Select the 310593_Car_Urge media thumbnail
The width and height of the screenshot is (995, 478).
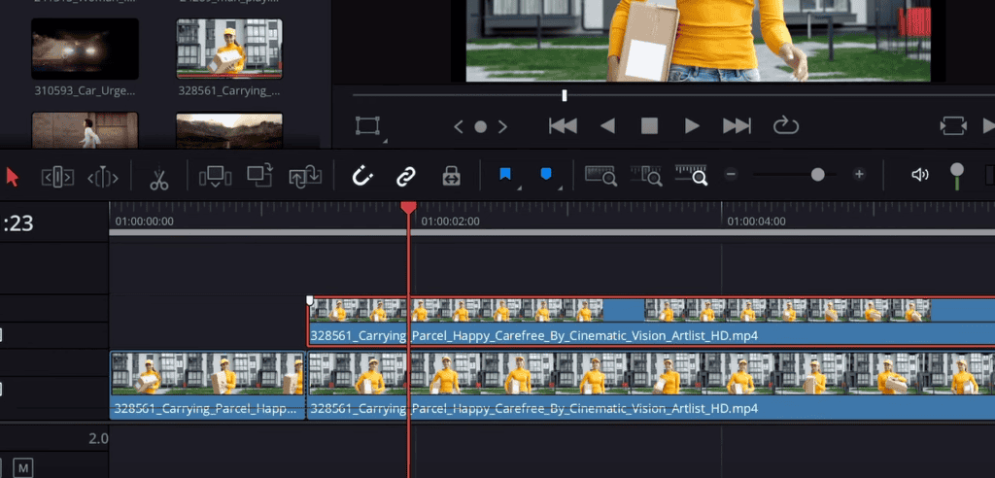click(86, 49)
